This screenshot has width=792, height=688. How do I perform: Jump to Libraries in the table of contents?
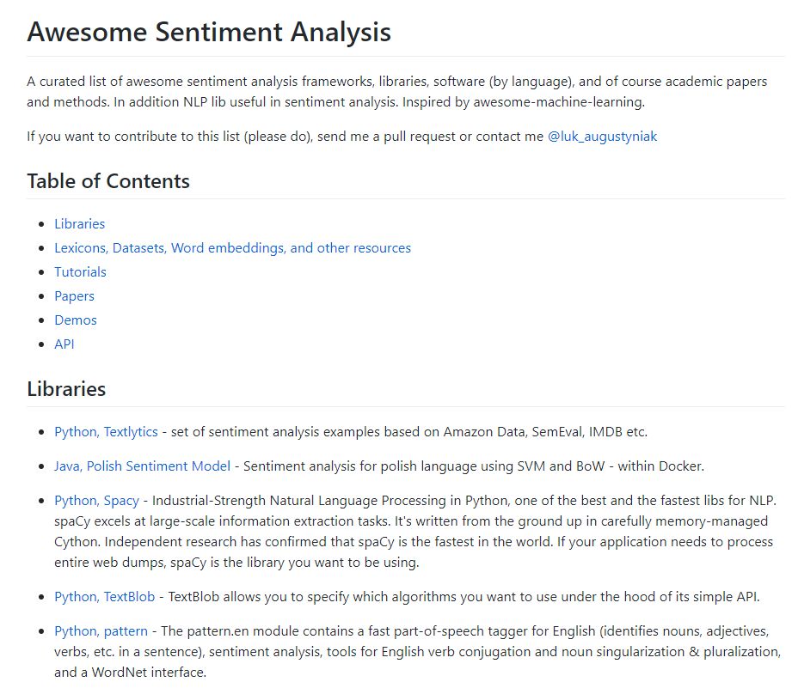coord(79,224)
